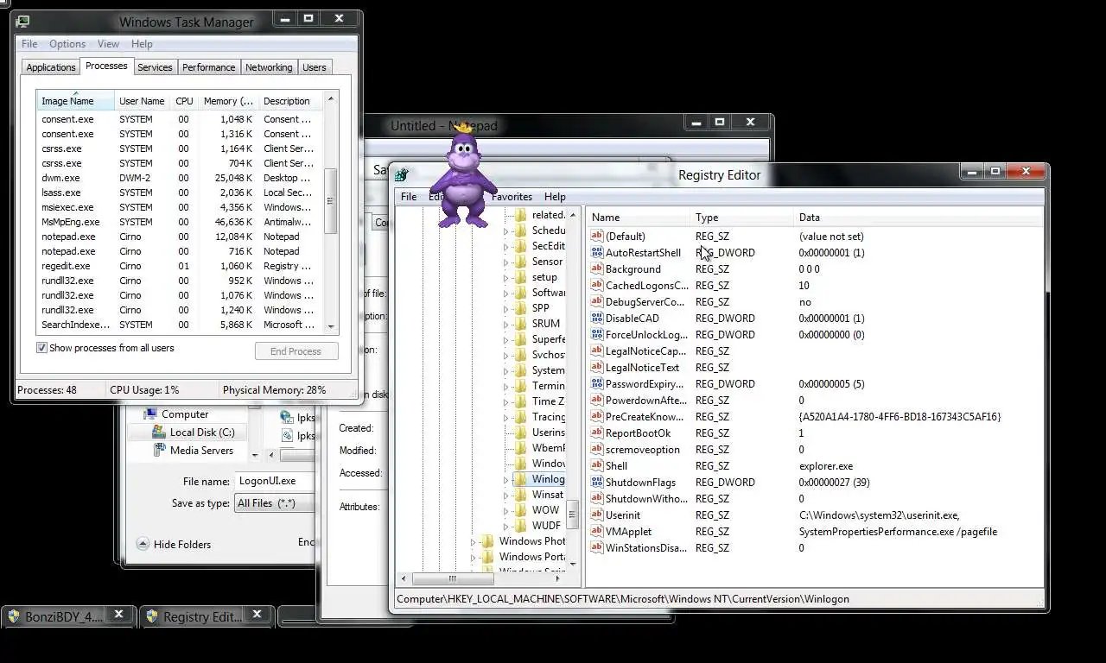Click the Hide Folders arrow icon
The width and height of the screenshot is (1106, 663).
pos(143,545)
